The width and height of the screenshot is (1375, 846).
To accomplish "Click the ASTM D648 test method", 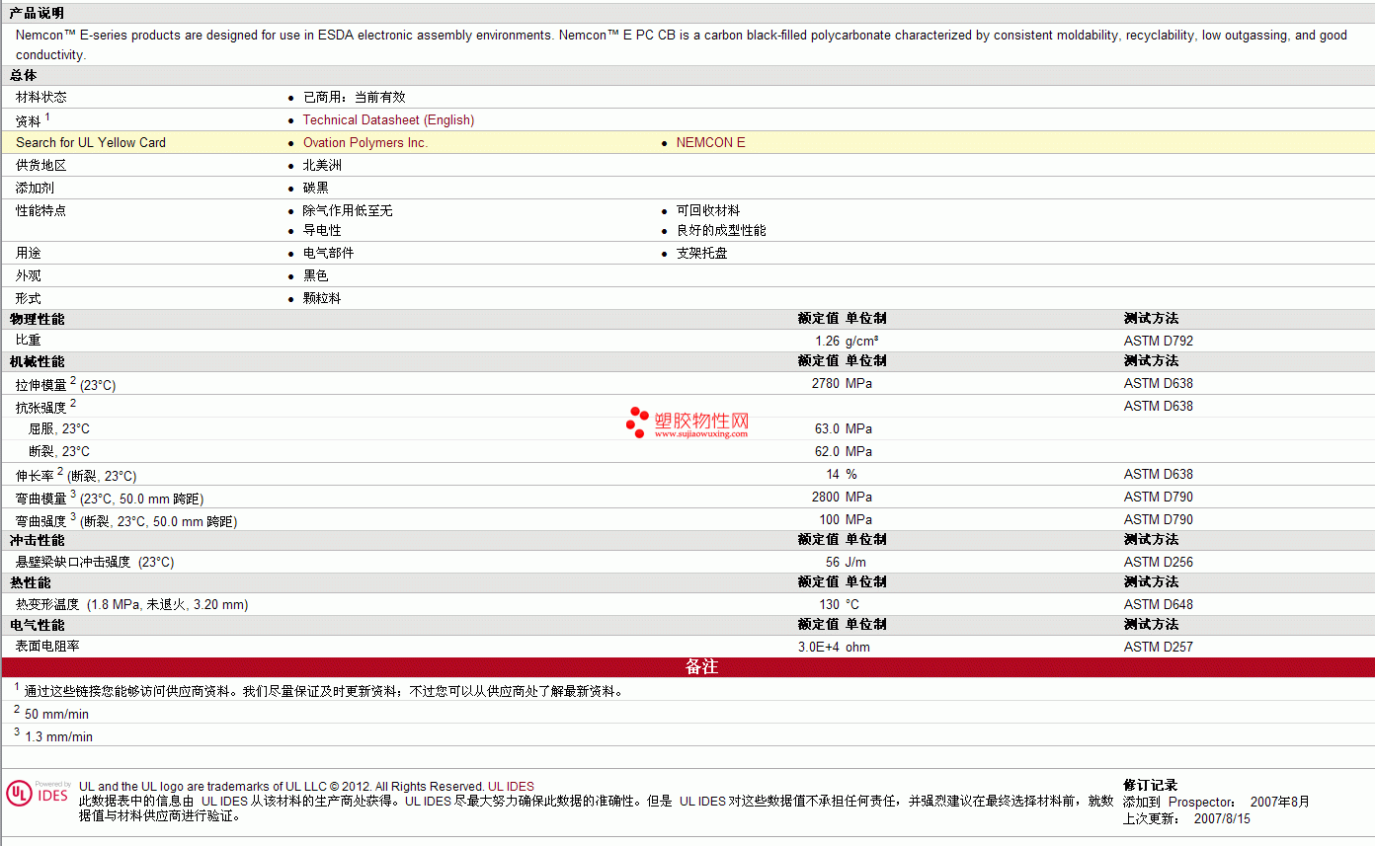I will coord(1159,604).
